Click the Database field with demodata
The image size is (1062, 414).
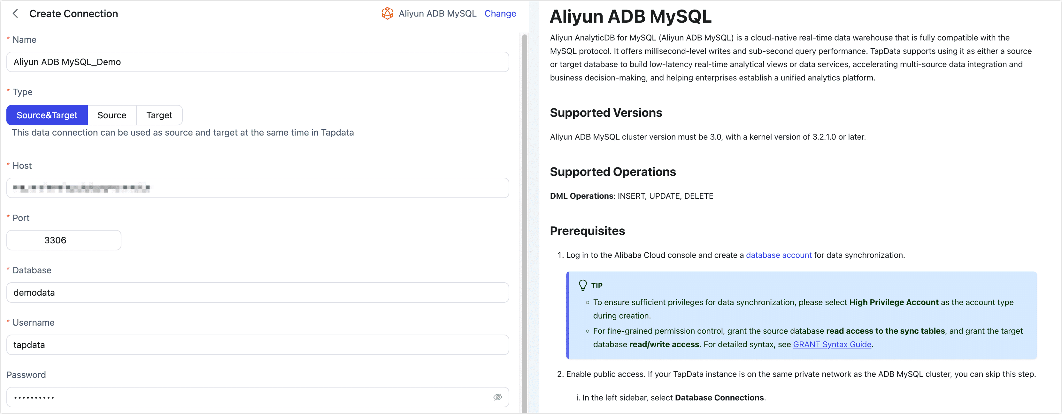pos(258,292)
